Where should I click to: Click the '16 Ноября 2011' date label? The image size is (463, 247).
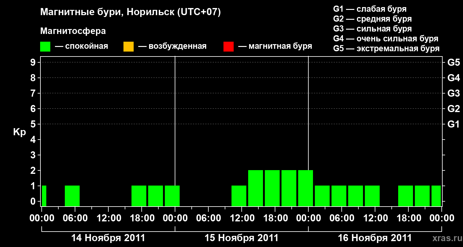(x=375, y=238)
